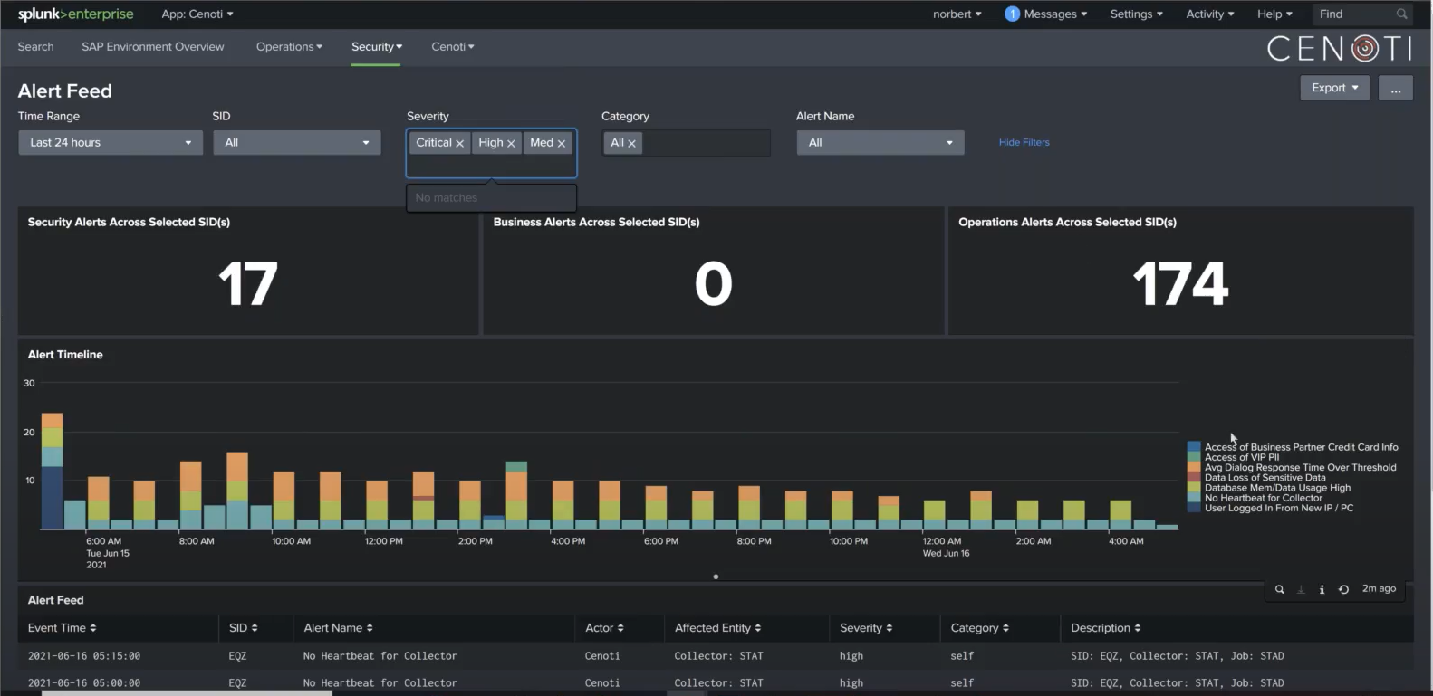This screenshot has height=696, width=1433.
Task: Open the App: Cenoti dropdown
Action: [197, 14]
